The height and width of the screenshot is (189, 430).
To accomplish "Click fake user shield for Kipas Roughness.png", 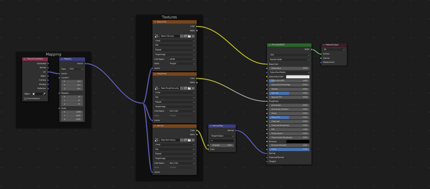I will click(182, 88).
